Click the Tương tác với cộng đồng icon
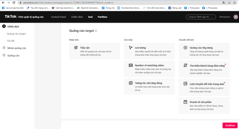This screenshot has width=239, height=129. point(130,83)
